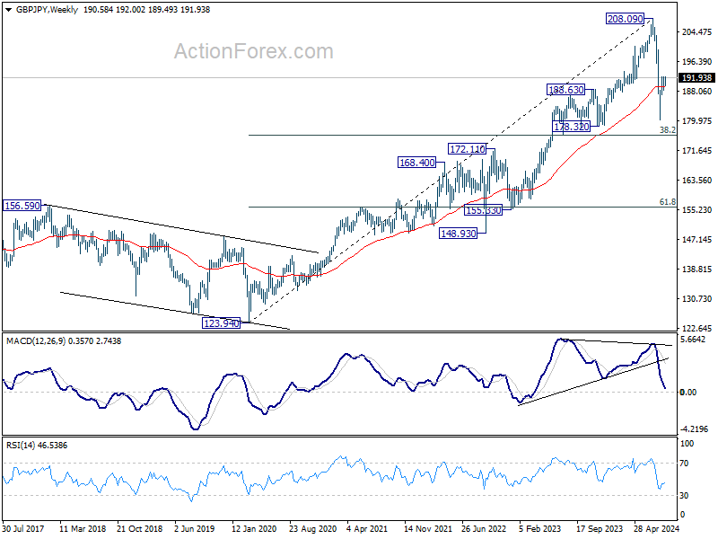The height and width of the screenshot is (539, 718).
Task: Click the 2 Jun 2019 date label
Action: 195,528
